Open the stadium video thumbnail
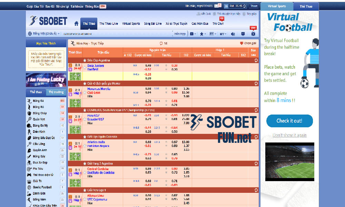 [289, 162]
